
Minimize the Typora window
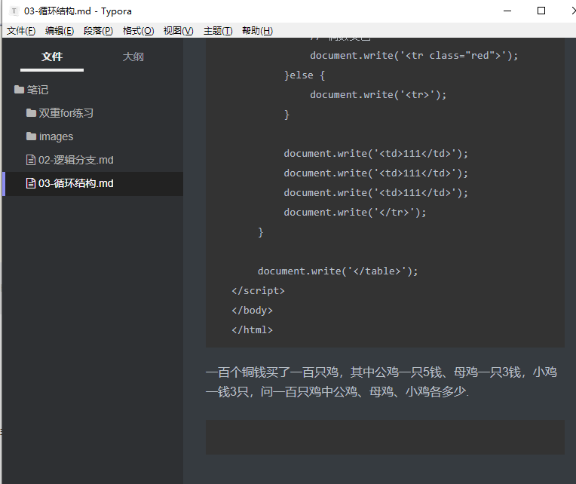(x=507, y=11)
